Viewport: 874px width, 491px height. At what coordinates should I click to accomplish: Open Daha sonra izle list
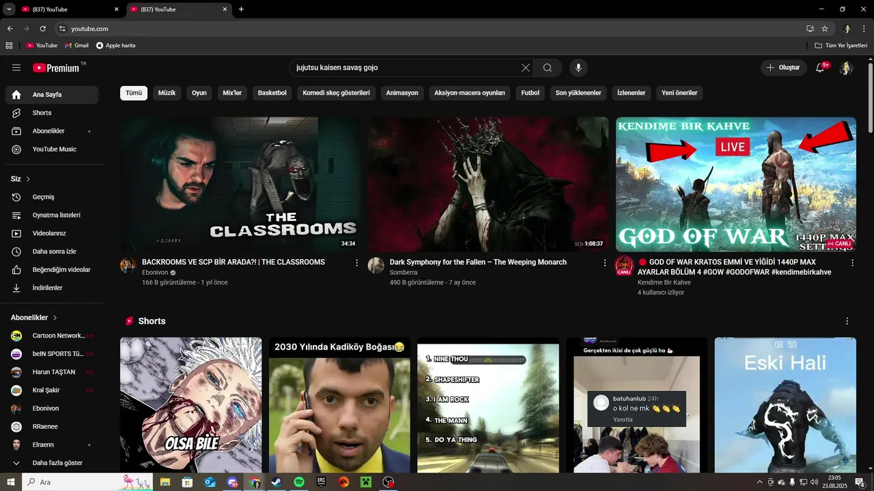[52, 252]
